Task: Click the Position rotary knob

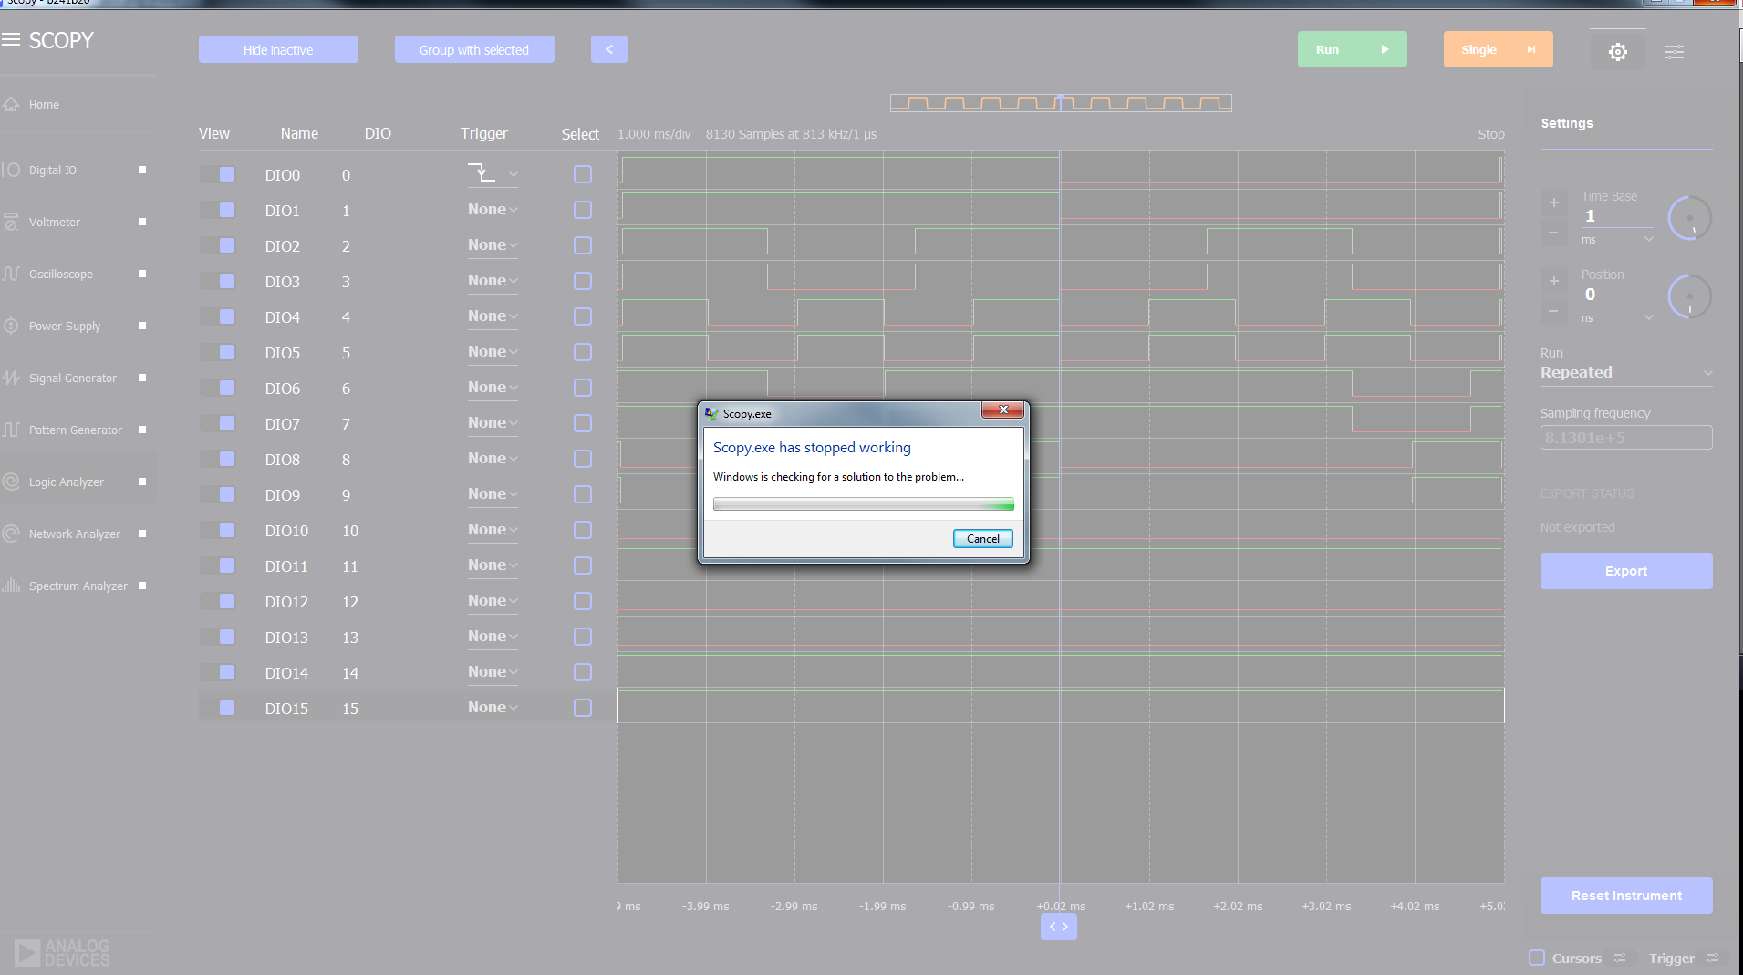Action: click(1689, 296)
